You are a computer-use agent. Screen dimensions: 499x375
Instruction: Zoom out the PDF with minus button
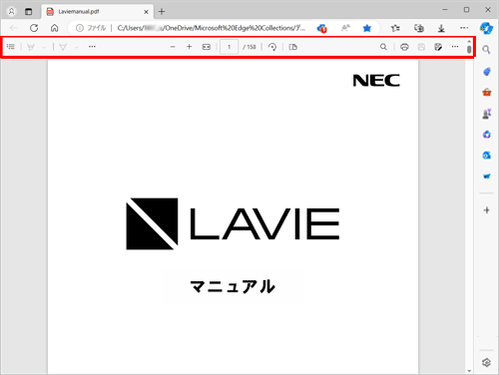tap(173, 47)
